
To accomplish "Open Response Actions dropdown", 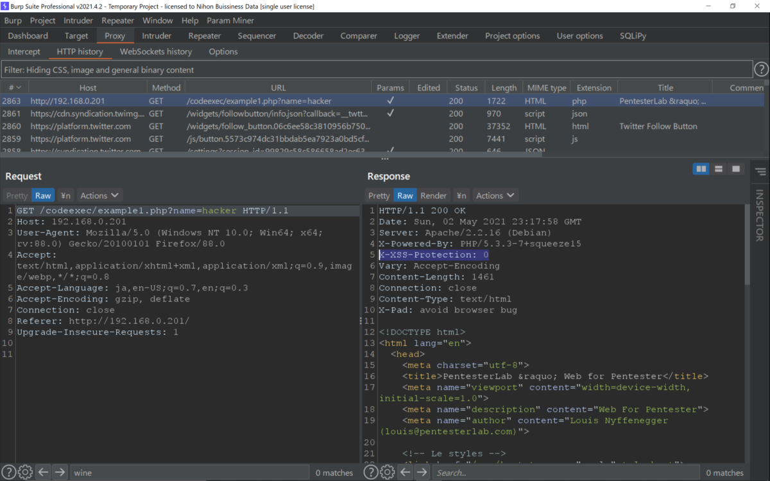I will [495, 196].
